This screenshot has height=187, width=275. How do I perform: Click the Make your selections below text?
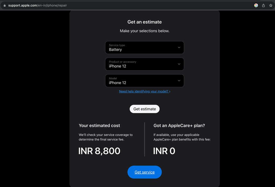(x=145, y=31)
